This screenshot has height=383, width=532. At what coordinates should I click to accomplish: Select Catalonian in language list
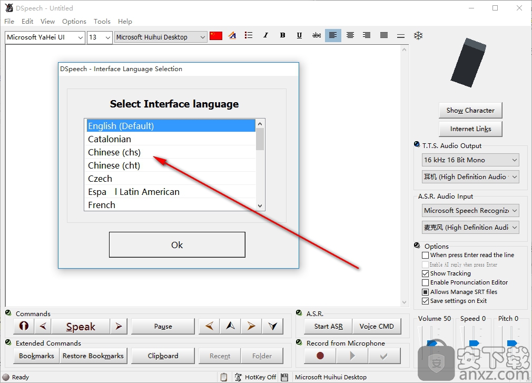click(x=170, y=139)
